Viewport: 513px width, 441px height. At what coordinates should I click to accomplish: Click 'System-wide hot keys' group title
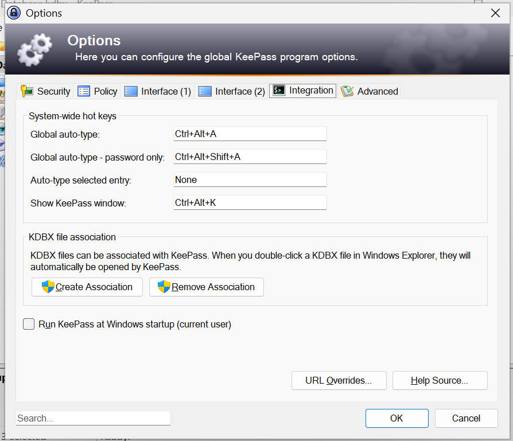pyautogui.click(x=73, y=116)
